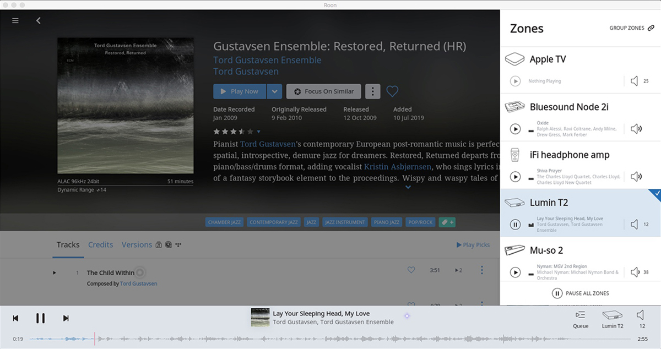Open the album three-dot options menu
Viewport: 661px width, 349px height.
pyautogui.click(x=373, y=91)
